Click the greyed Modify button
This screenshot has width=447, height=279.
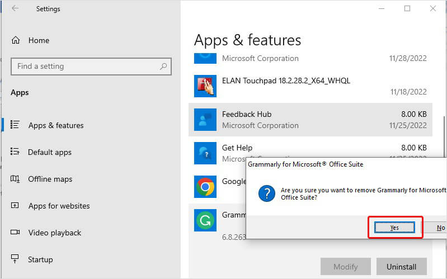tap(346, 267)
